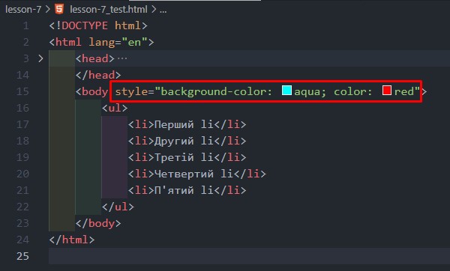This screenshot has height=271, width=450.
Task: Click the 'Третій li' list item text
Action: 184,157
